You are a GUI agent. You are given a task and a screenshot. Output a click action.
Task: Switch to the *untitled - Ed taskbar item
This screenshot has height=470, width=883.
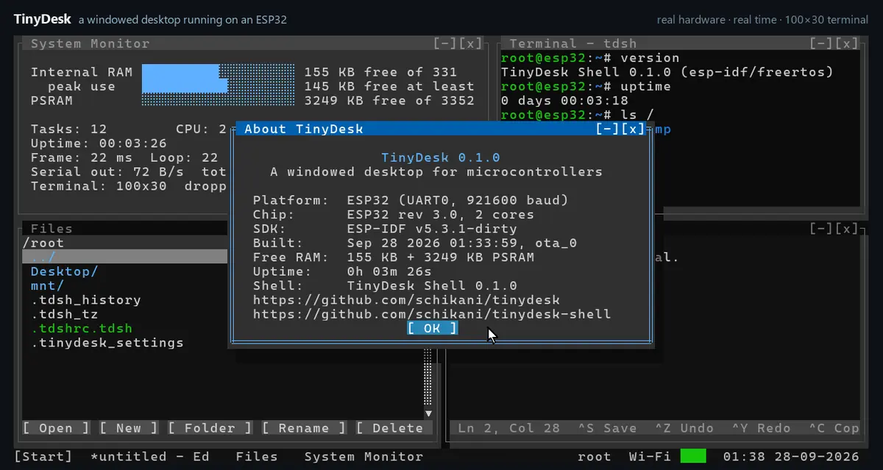[150, 457]
